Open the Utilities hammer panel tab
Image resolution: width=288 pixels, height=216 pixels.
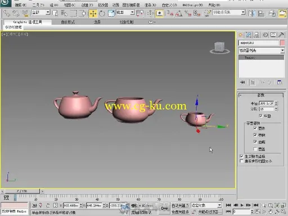point(281,35)
